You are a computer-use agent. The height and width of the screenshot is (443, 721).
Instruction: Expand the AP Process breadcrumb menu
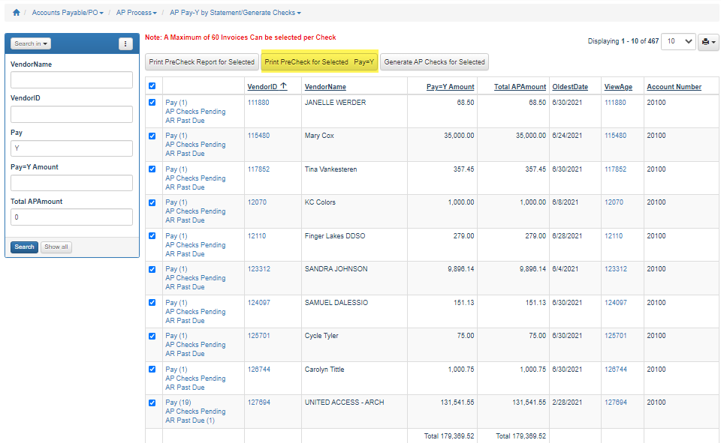(137, 13)
